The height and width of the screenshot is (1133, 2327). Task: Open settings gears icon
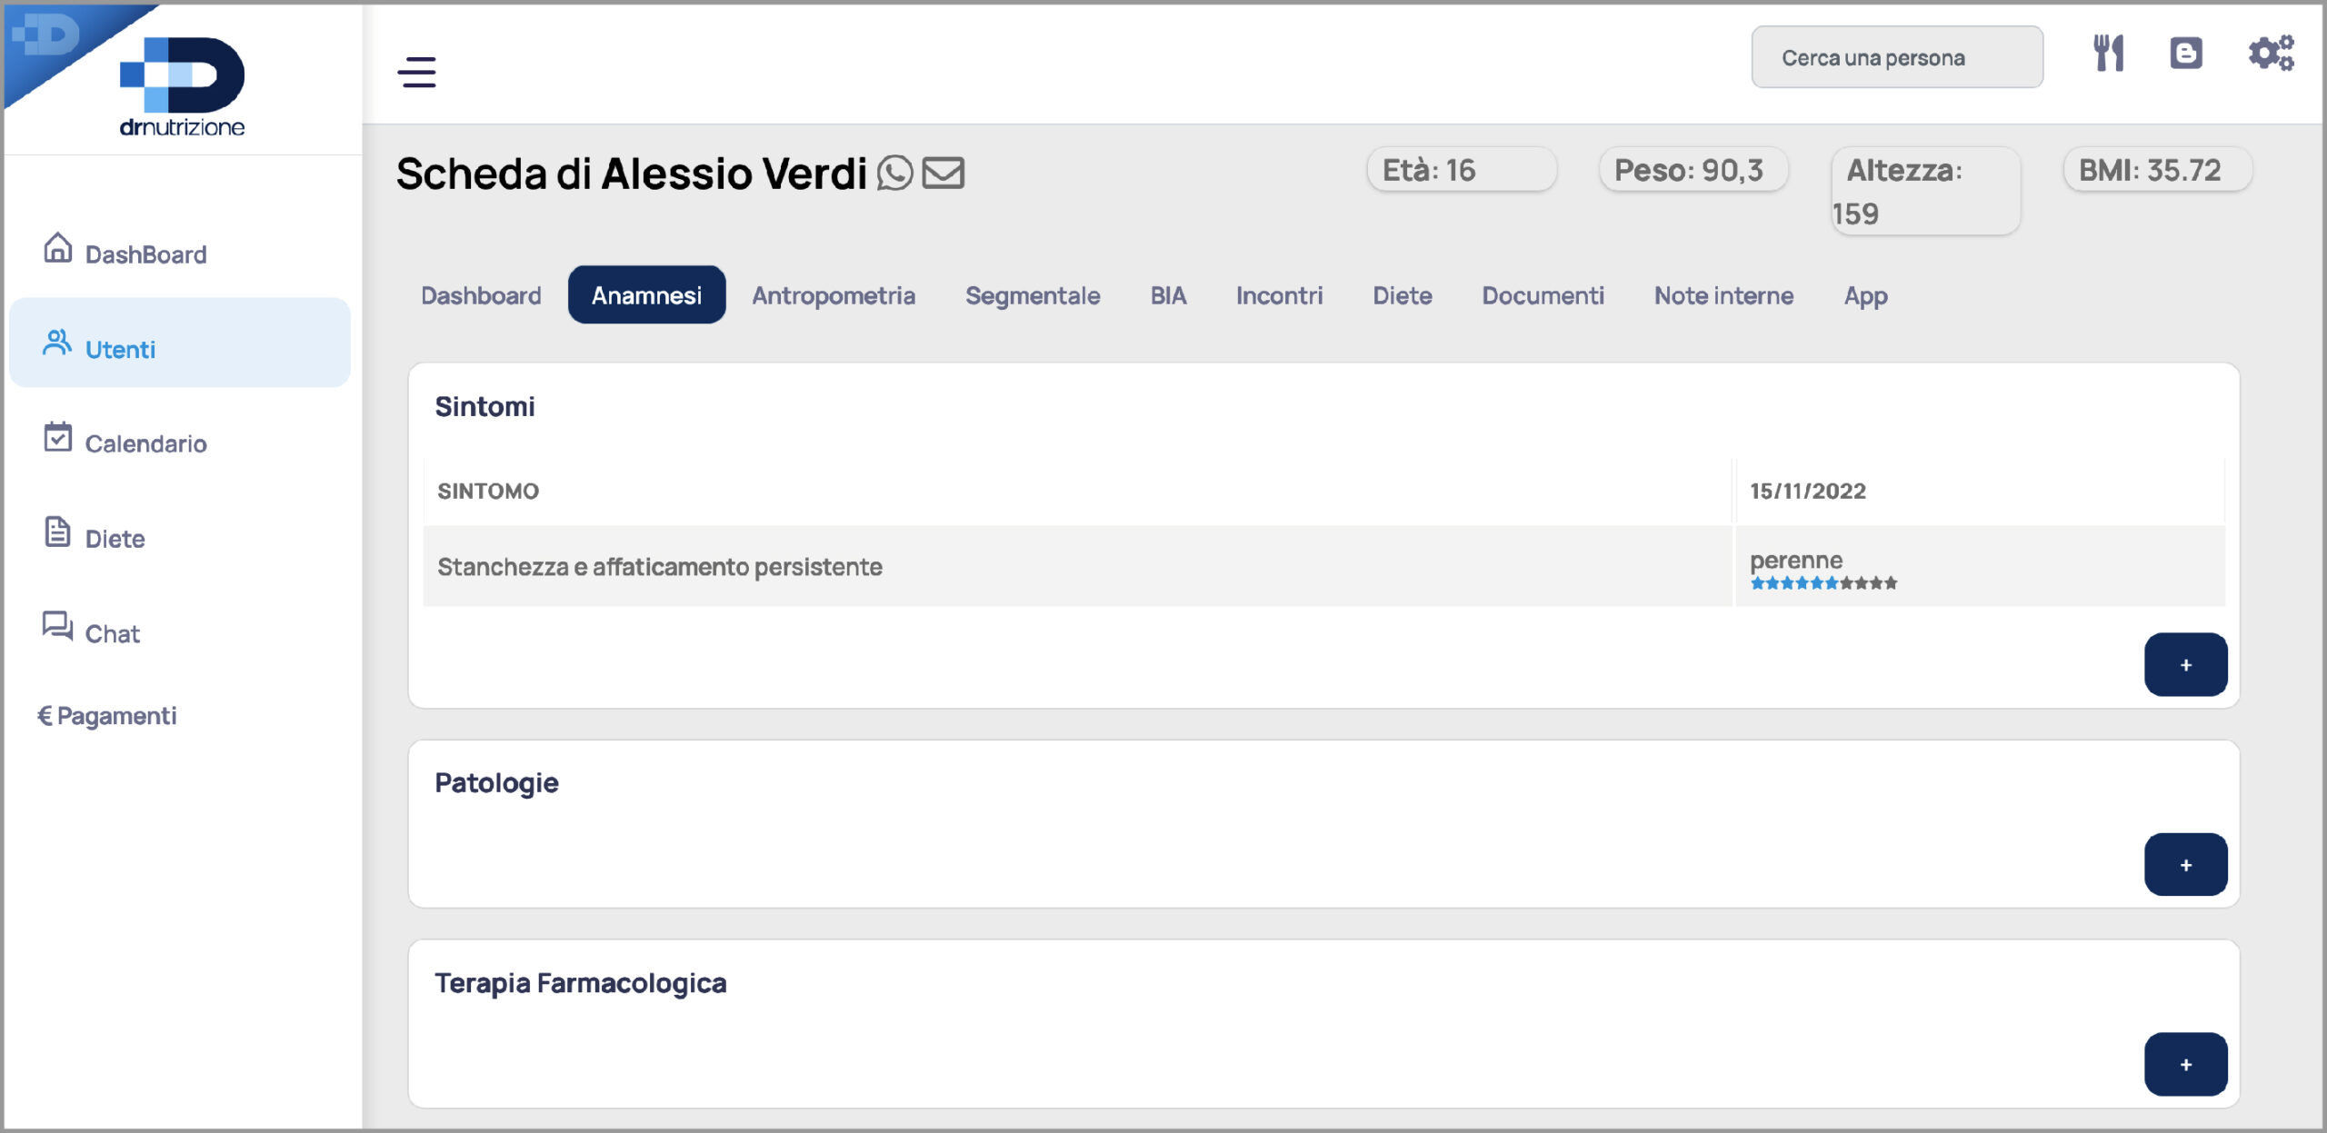(2272, 54)
